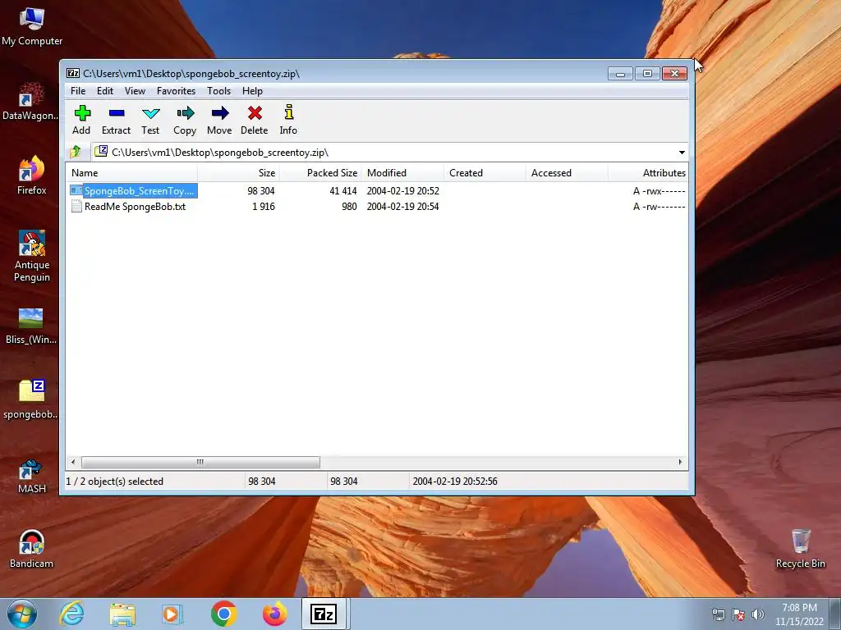The width and height of the screenshot is (841, 630).
Task: Click the 7z icon in the title bar
Action: point(73,73)
